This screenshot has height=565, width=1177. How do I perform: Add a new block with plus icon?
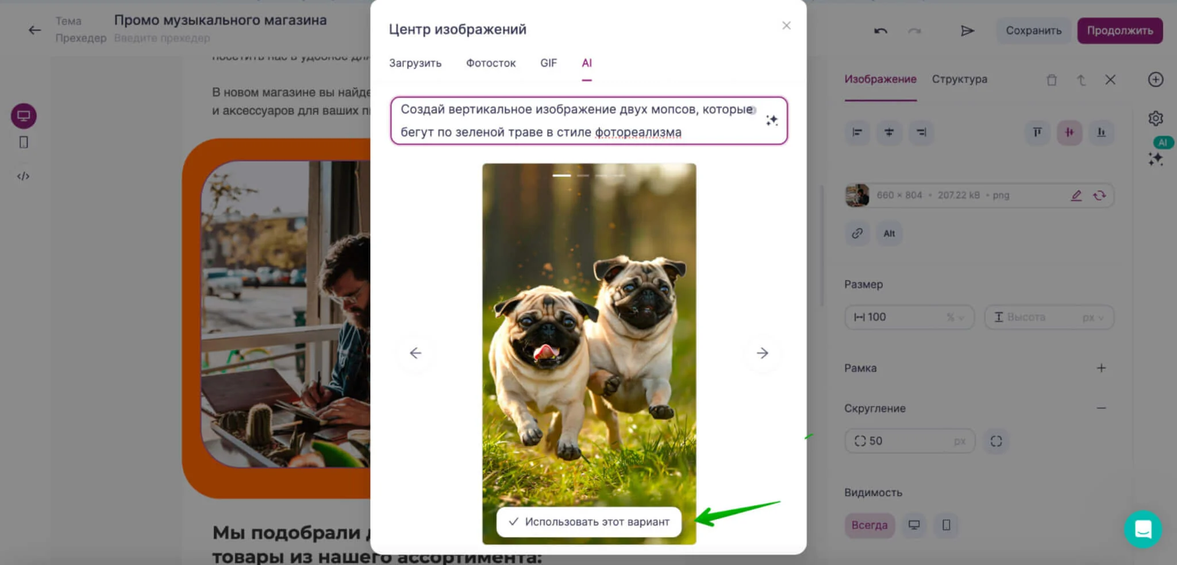[1156, 79]
